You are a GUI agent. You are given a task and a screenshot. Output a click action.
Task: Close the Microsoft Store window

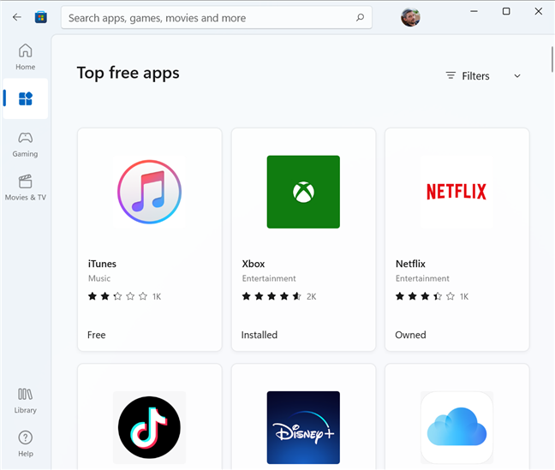(539, 11)
